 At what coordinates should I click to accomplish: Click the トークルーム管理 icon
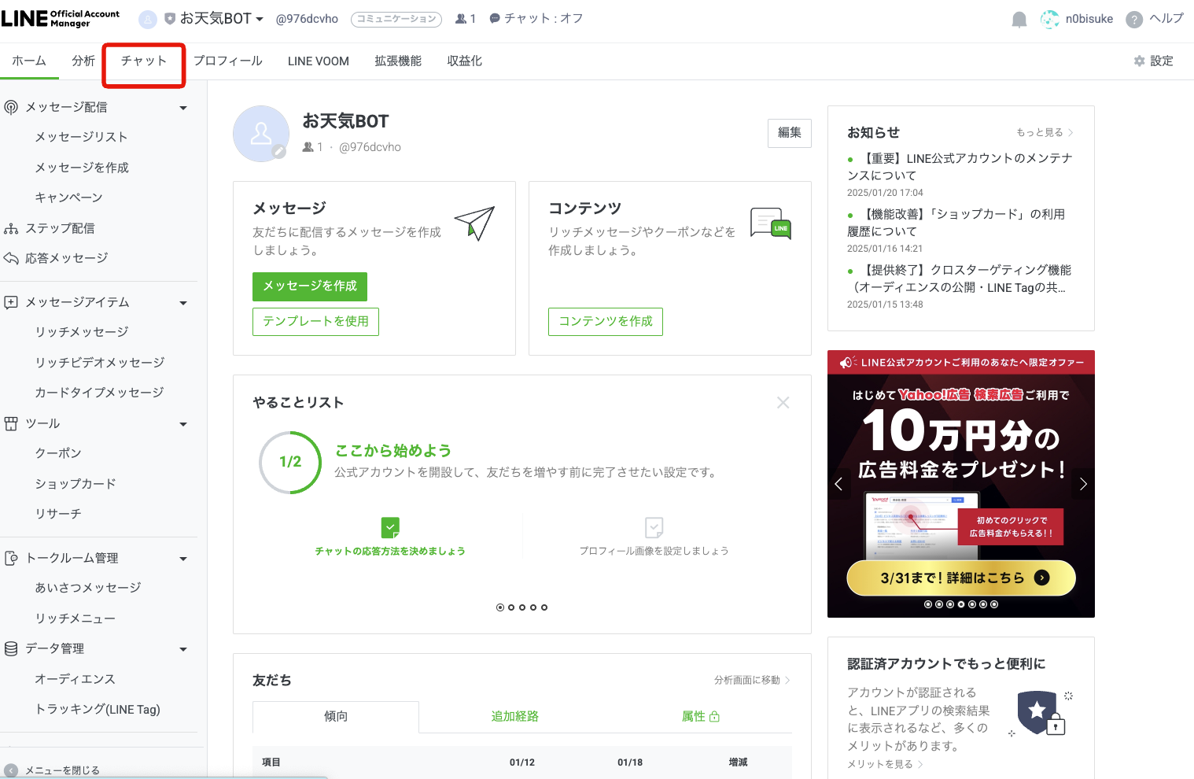coord(11,558)
